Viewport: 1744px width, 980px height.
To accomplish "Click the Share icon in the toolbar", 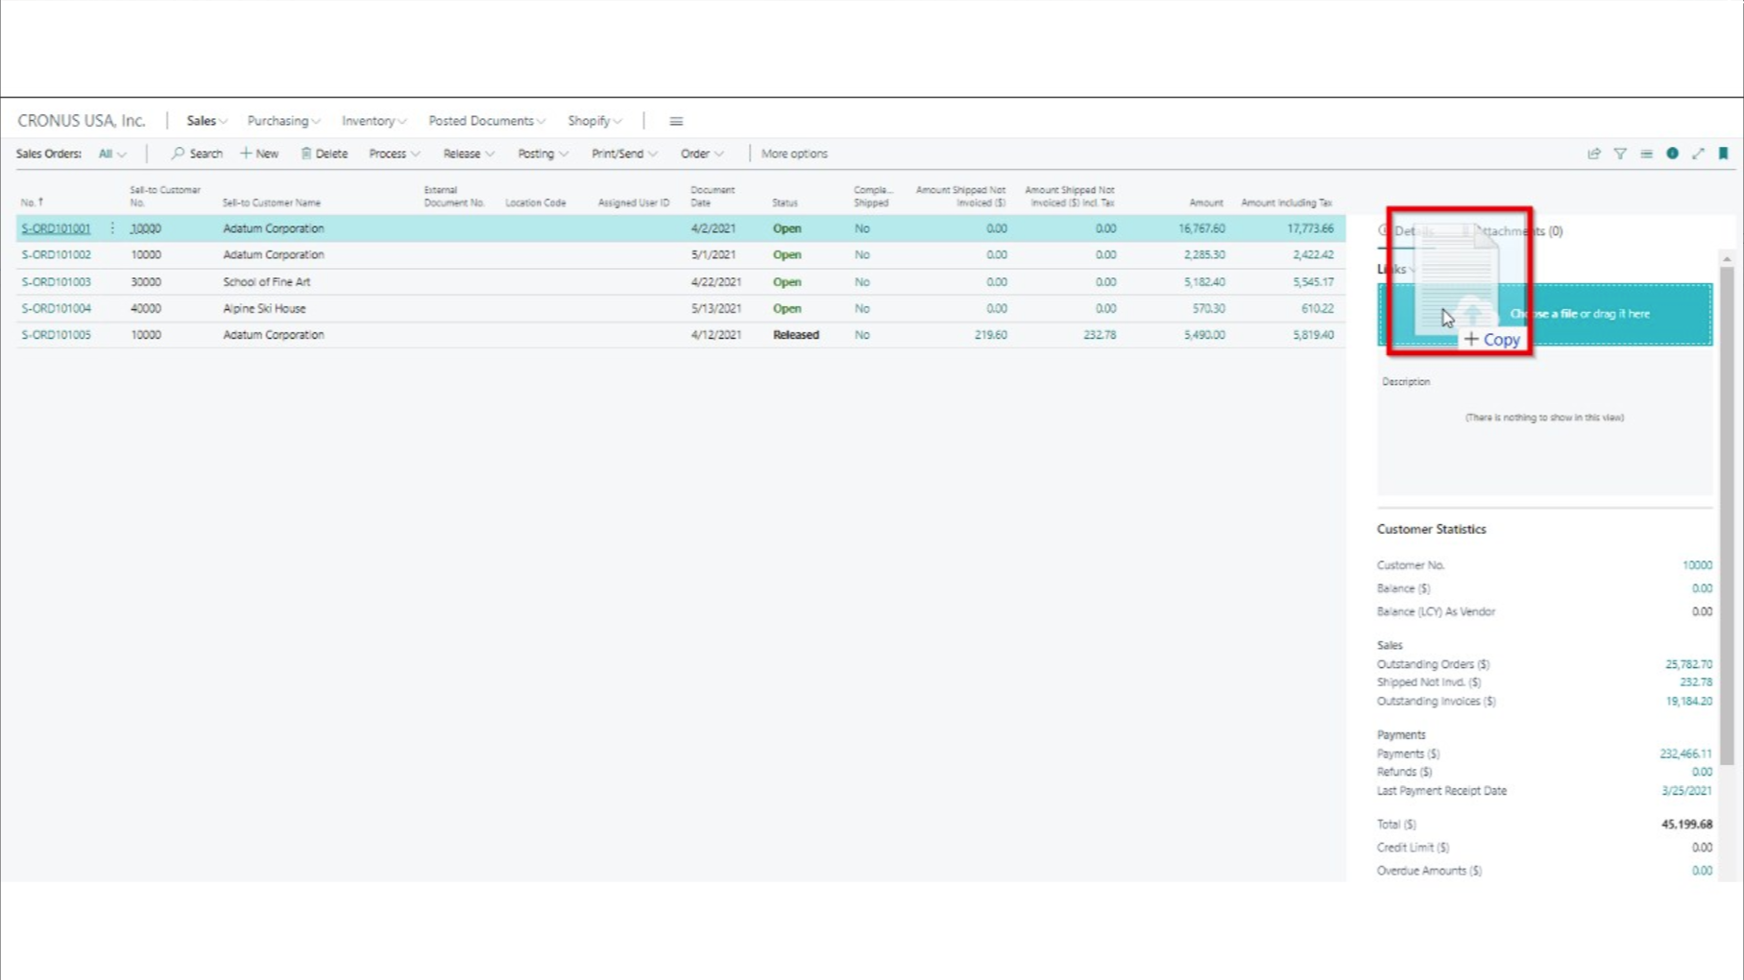I will 1594,154.
